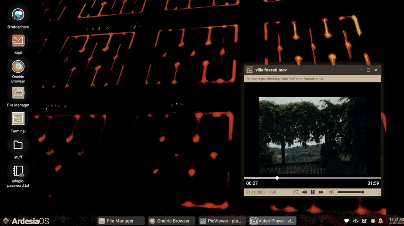The height and width of the screenshot is (226, 404).
Task: Minimize the villa fossati.mov window
Action: click(x=361, y=70)
